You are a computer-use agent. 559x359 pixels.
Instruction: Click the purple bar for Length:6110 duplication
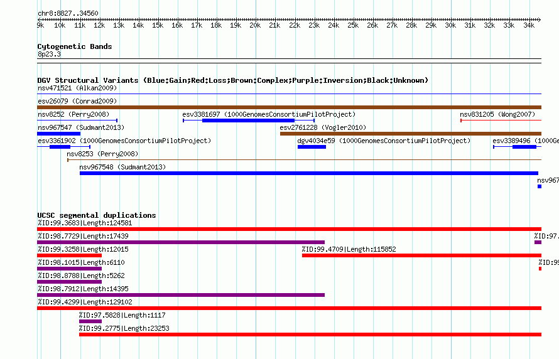click(70, 269)
